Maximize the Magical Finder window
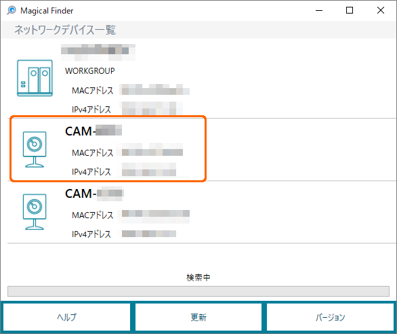The height and width of the screenshot is (334, 397). coord(350,10)
